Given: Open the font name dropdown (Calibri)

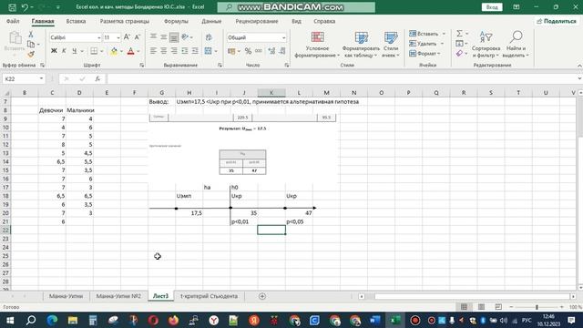Looking at the screenshot, I should coord(99,37).
